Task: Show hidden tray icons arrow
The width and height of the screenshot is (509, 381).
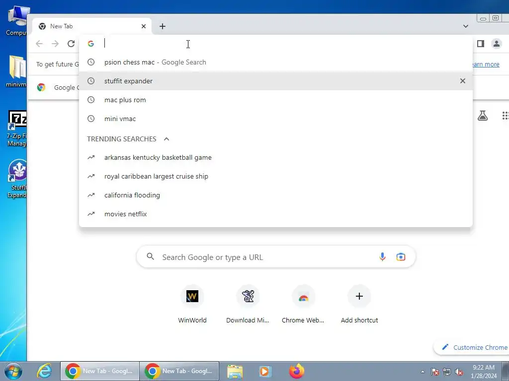Action: (423, 372)
